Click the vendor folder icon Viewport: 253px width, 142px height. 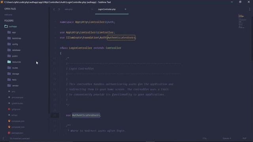[9, 86]
